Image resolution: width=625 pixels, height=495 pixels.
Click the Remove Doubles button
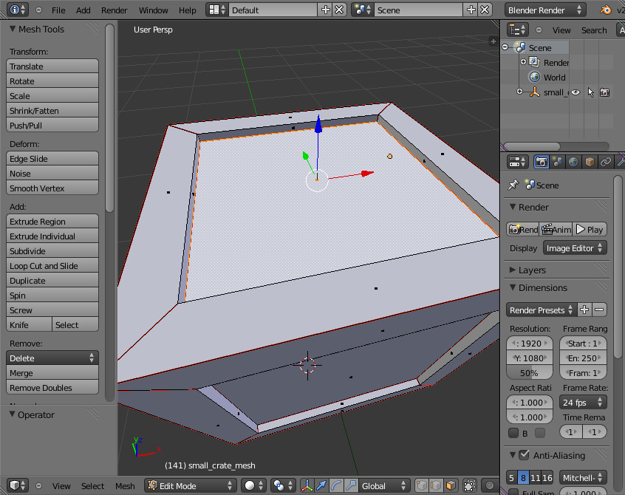point(52,387)
